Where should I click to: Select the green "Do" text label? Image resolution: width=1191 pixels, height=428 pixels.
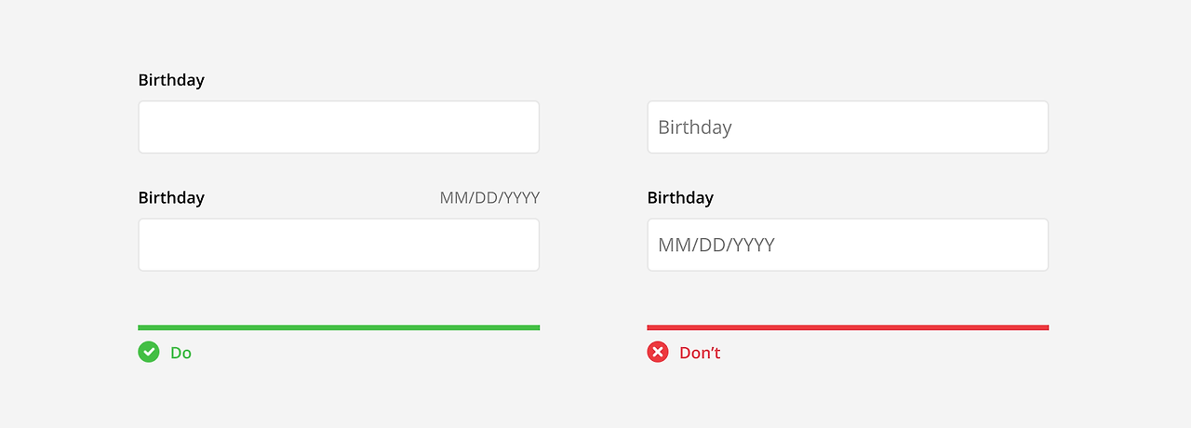pyautogui.click(x=181, y=353)
